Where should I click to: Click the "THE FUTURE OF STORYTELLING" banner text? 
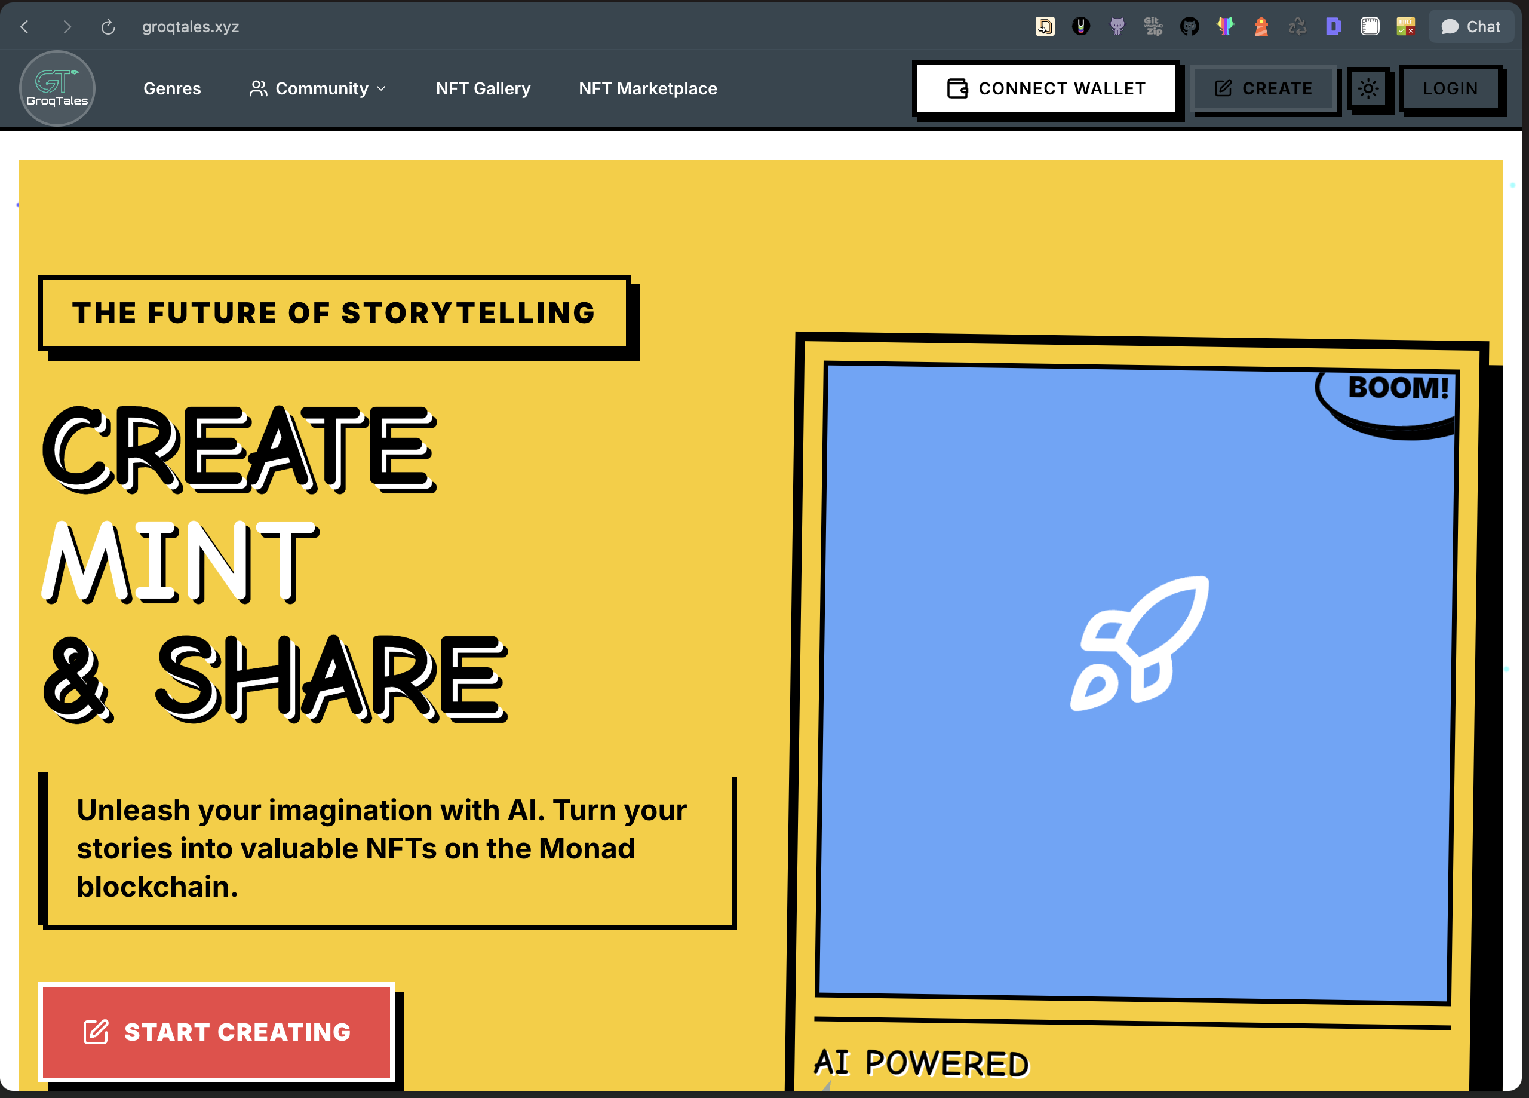[334, 313]
